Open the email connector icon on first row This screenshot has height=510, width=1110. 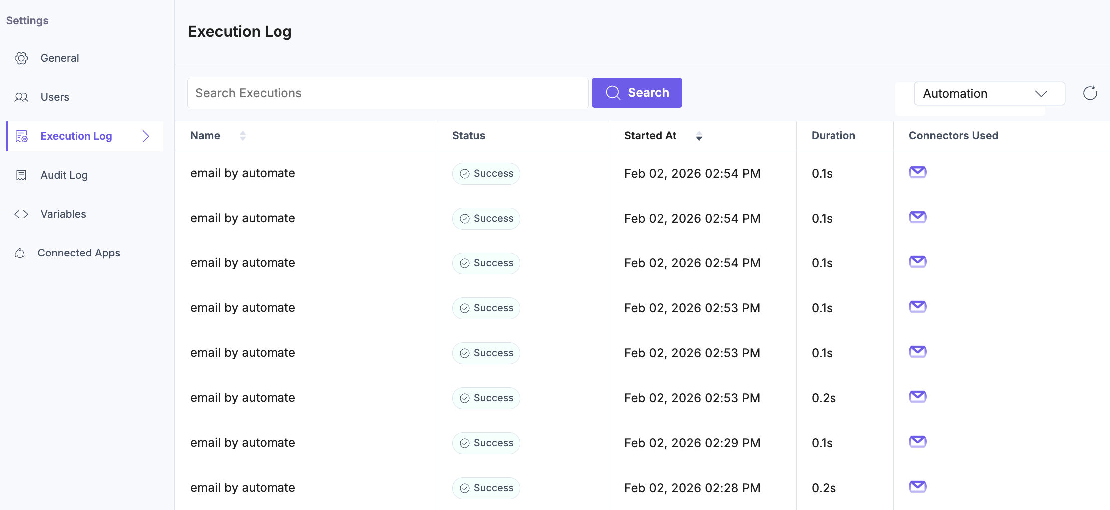tap(917, 172)
